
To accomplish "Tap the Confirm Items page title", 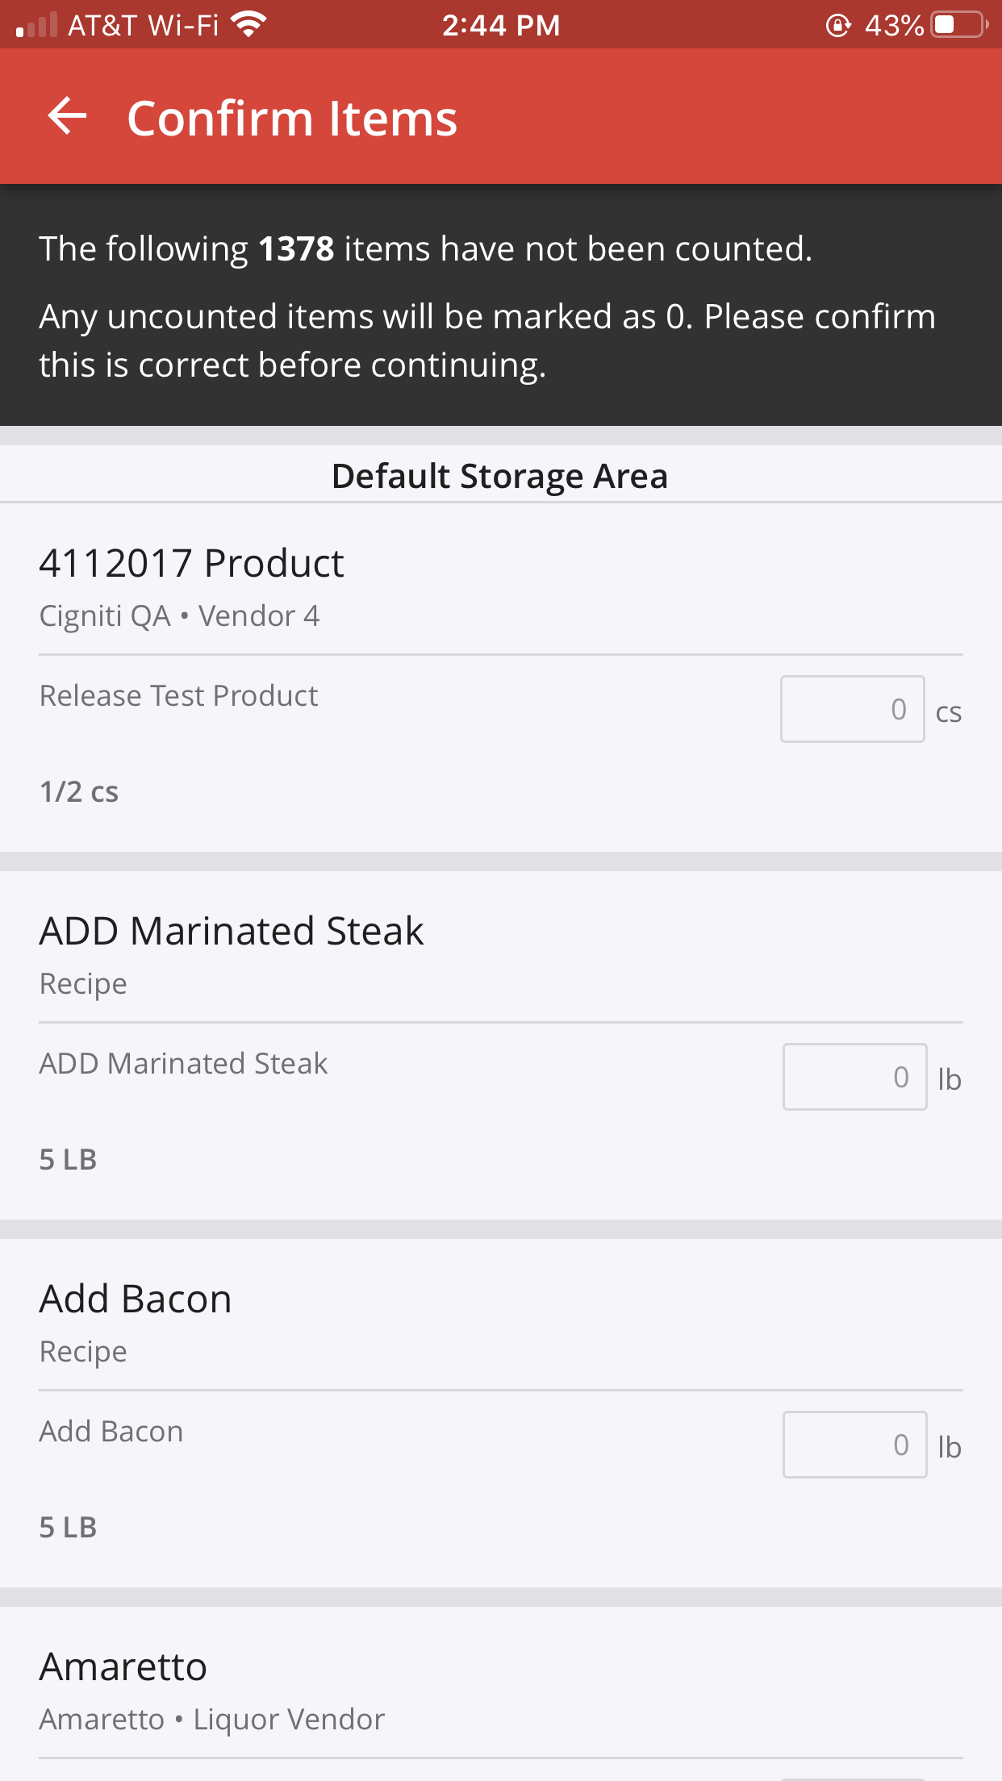I will pyautogui.click(x=292, y=119).
